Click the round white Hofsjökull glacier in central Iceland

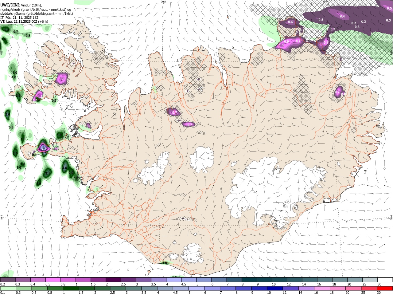point(202,159)
